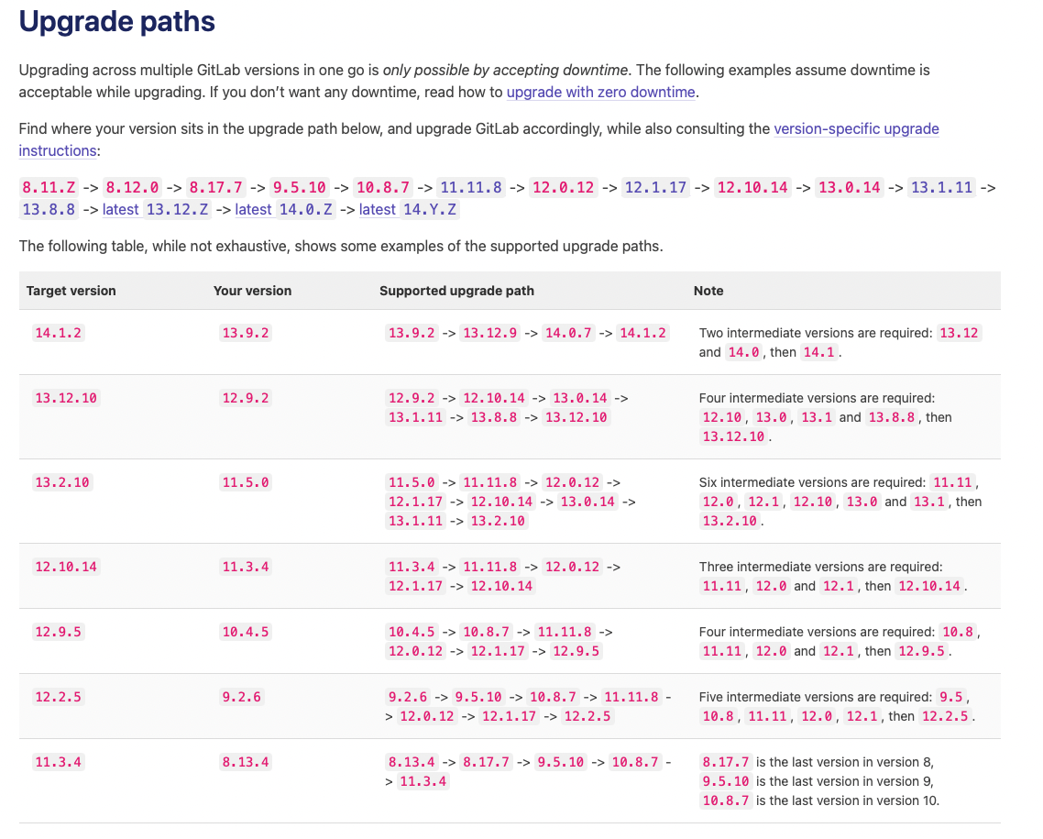Click 12.2.5 in the Target version column
1043x839 pixels.
(59, 697)
